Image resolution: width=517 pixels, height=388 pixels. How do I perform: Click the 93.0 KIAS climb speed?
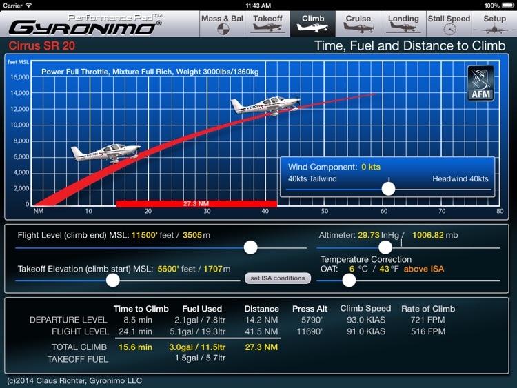click(366, 320)
